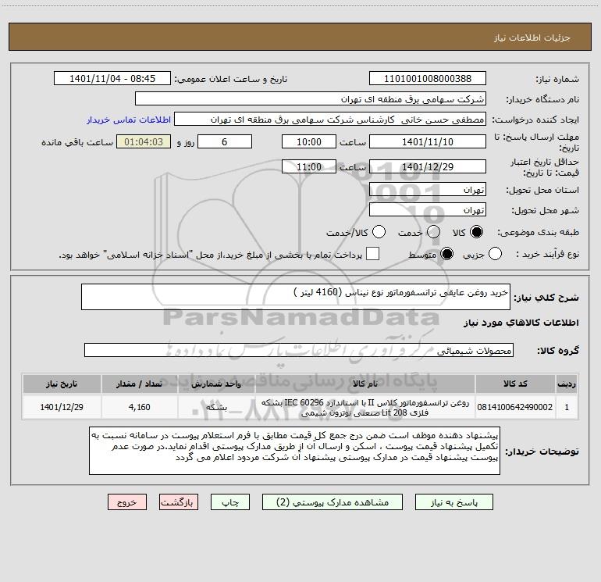
Task: Select the کالا radio button
Action: (476, 232)
